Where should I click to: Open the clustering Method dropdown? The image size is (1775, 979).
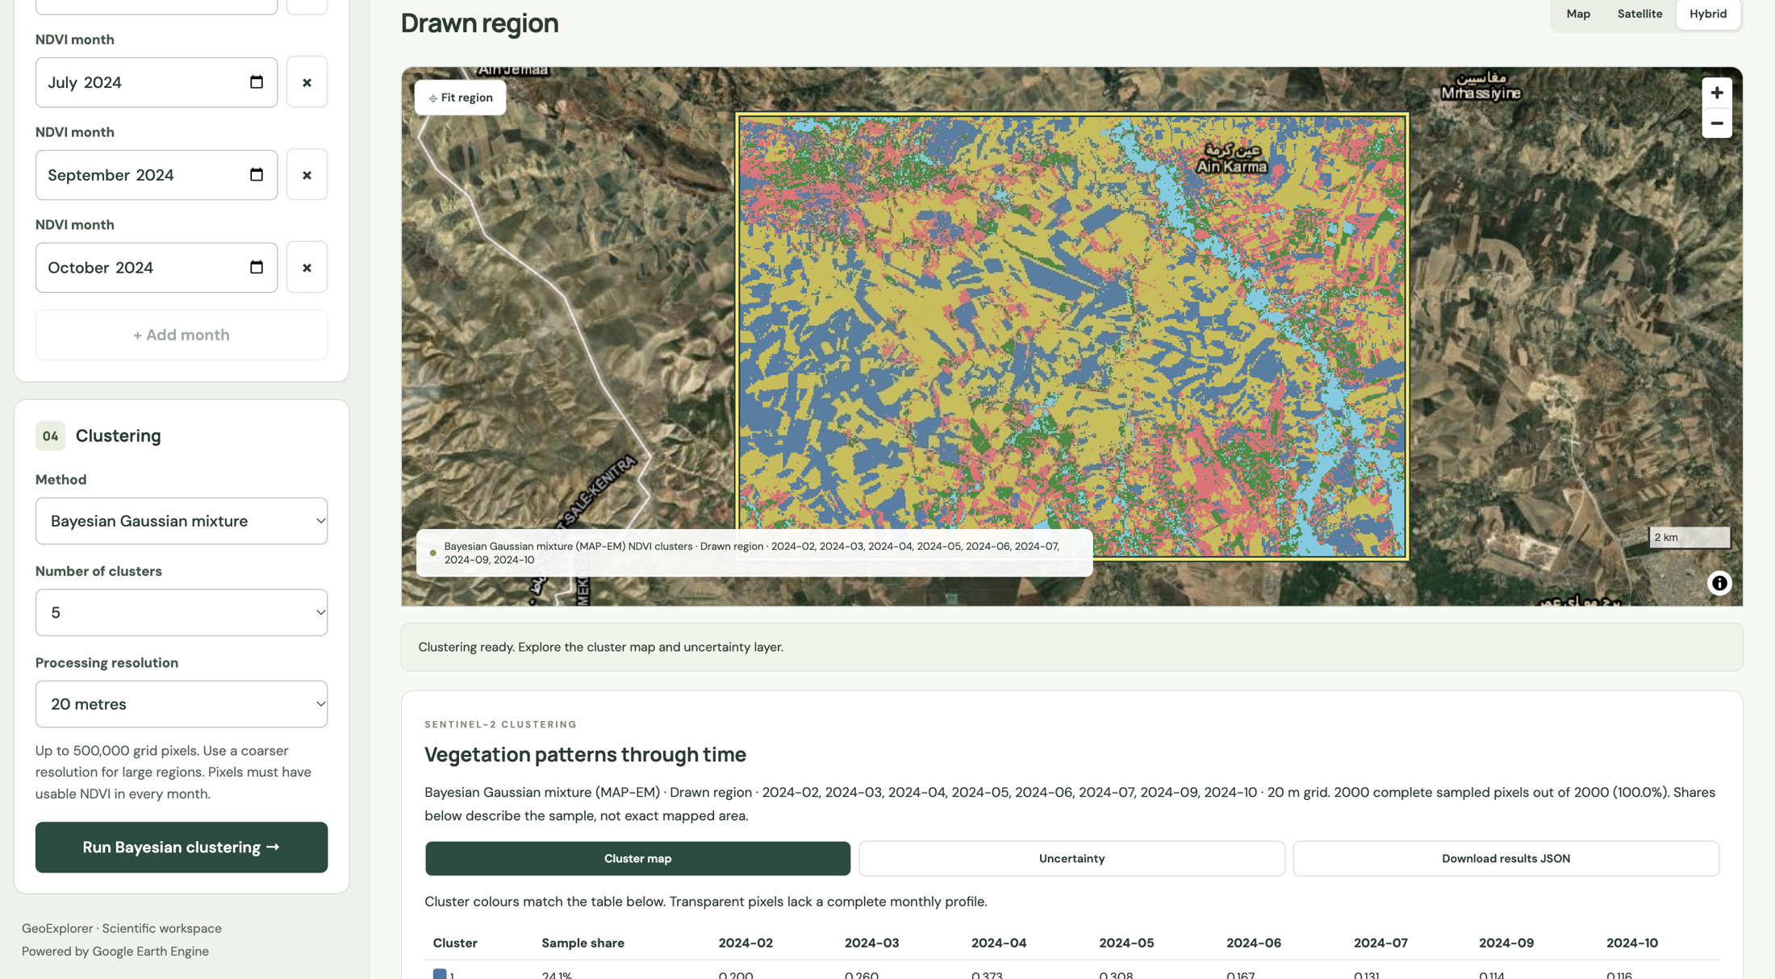pos(182,521)
